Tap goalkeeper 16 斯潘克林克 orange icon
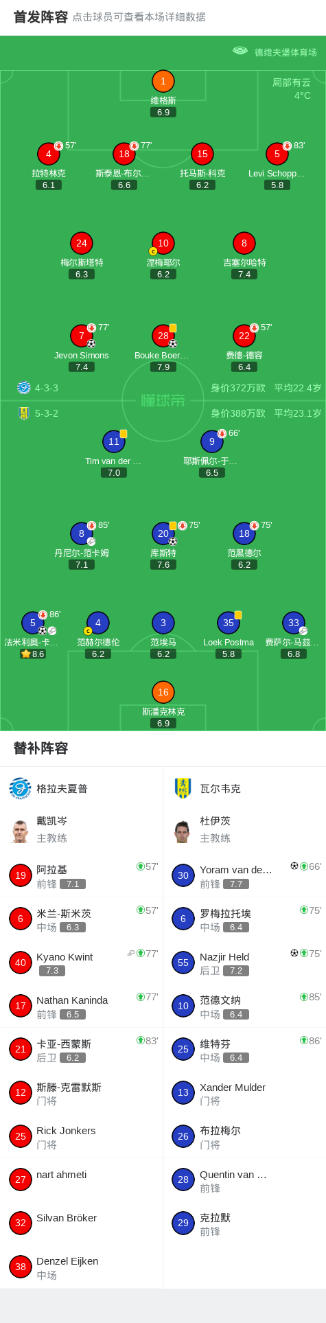Viewport: 326px width, 1323px height. tap(163, 692)
